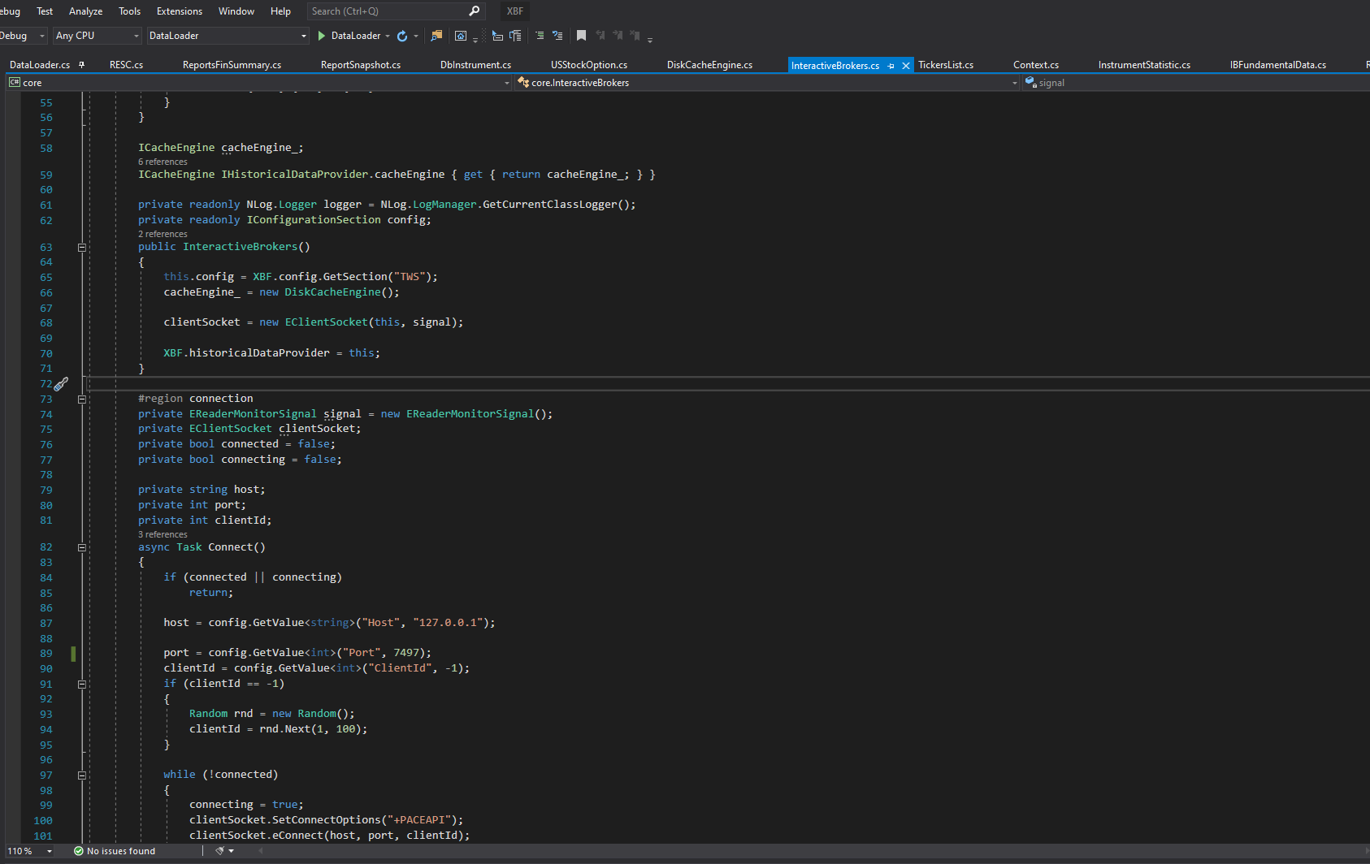The height and width of the screenshot is (864, 1370).
Task: Open the Tools menu
Action: [129, 11]
